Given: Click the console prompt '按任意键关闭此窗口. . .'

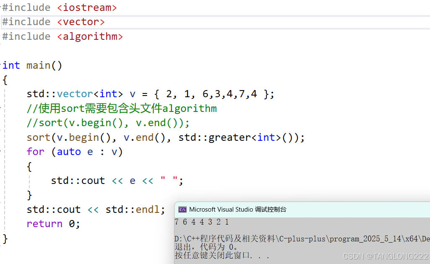Looking at the screenshot, I should click(x=222, y=256).
